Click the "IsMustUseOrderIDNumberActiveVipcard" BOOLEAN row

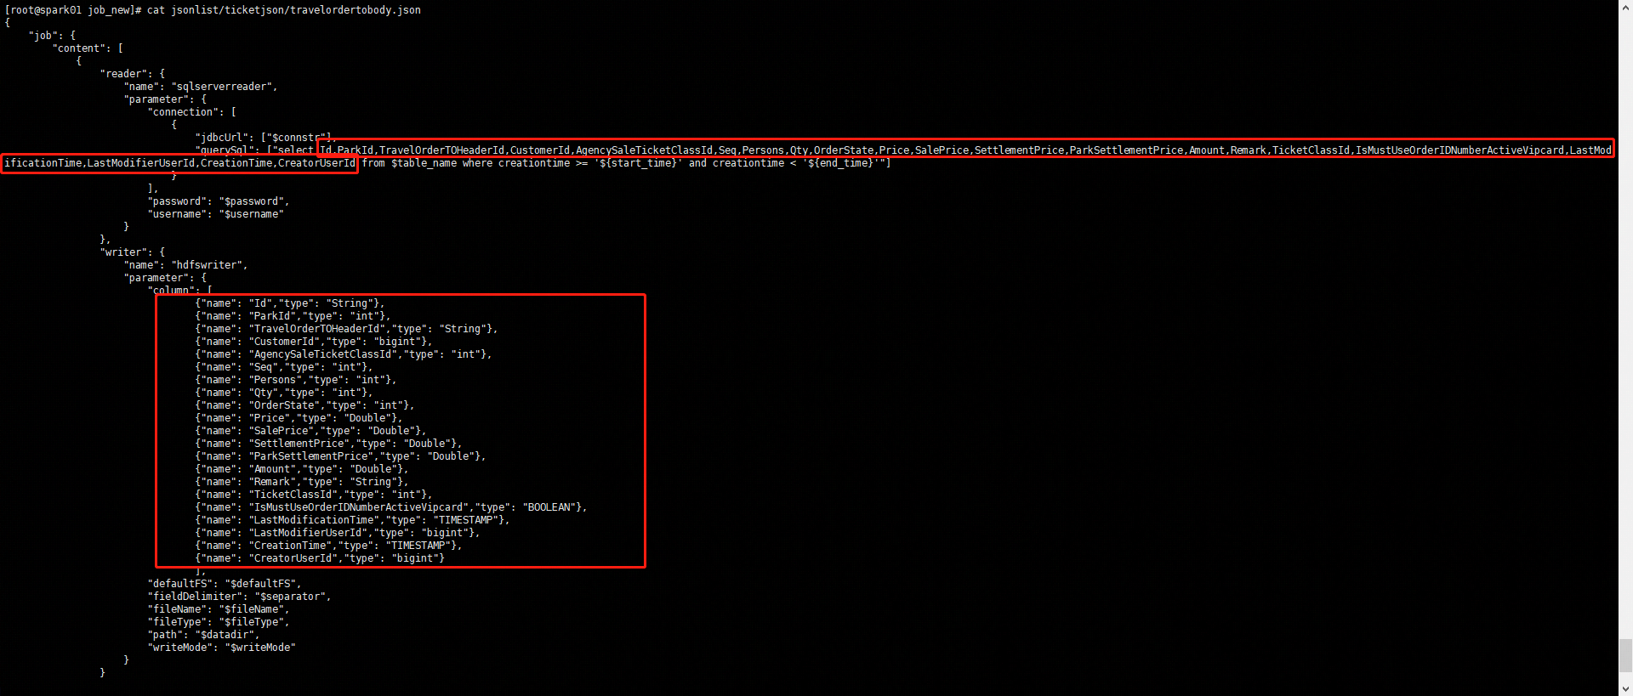click(391, 507)
